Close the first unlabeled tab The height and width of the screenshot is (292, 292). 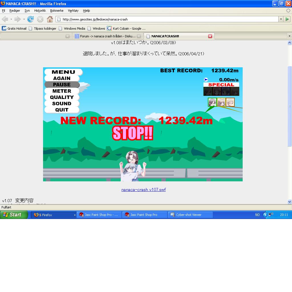(68, 36)
